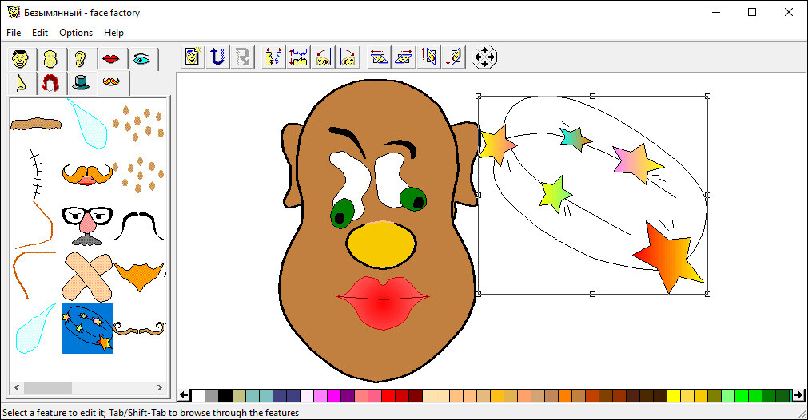808x420 pixels.
Task: Pick the cyan teardrop in the bottom row
Action: [34, 330]
